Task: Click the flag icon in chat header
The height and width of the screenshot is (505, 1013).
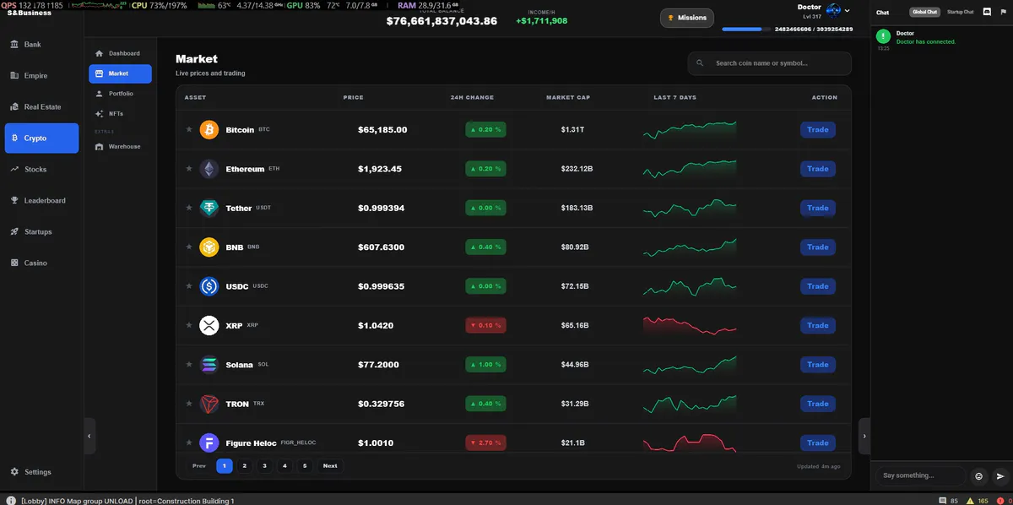Action: (x=1002, y=12)
